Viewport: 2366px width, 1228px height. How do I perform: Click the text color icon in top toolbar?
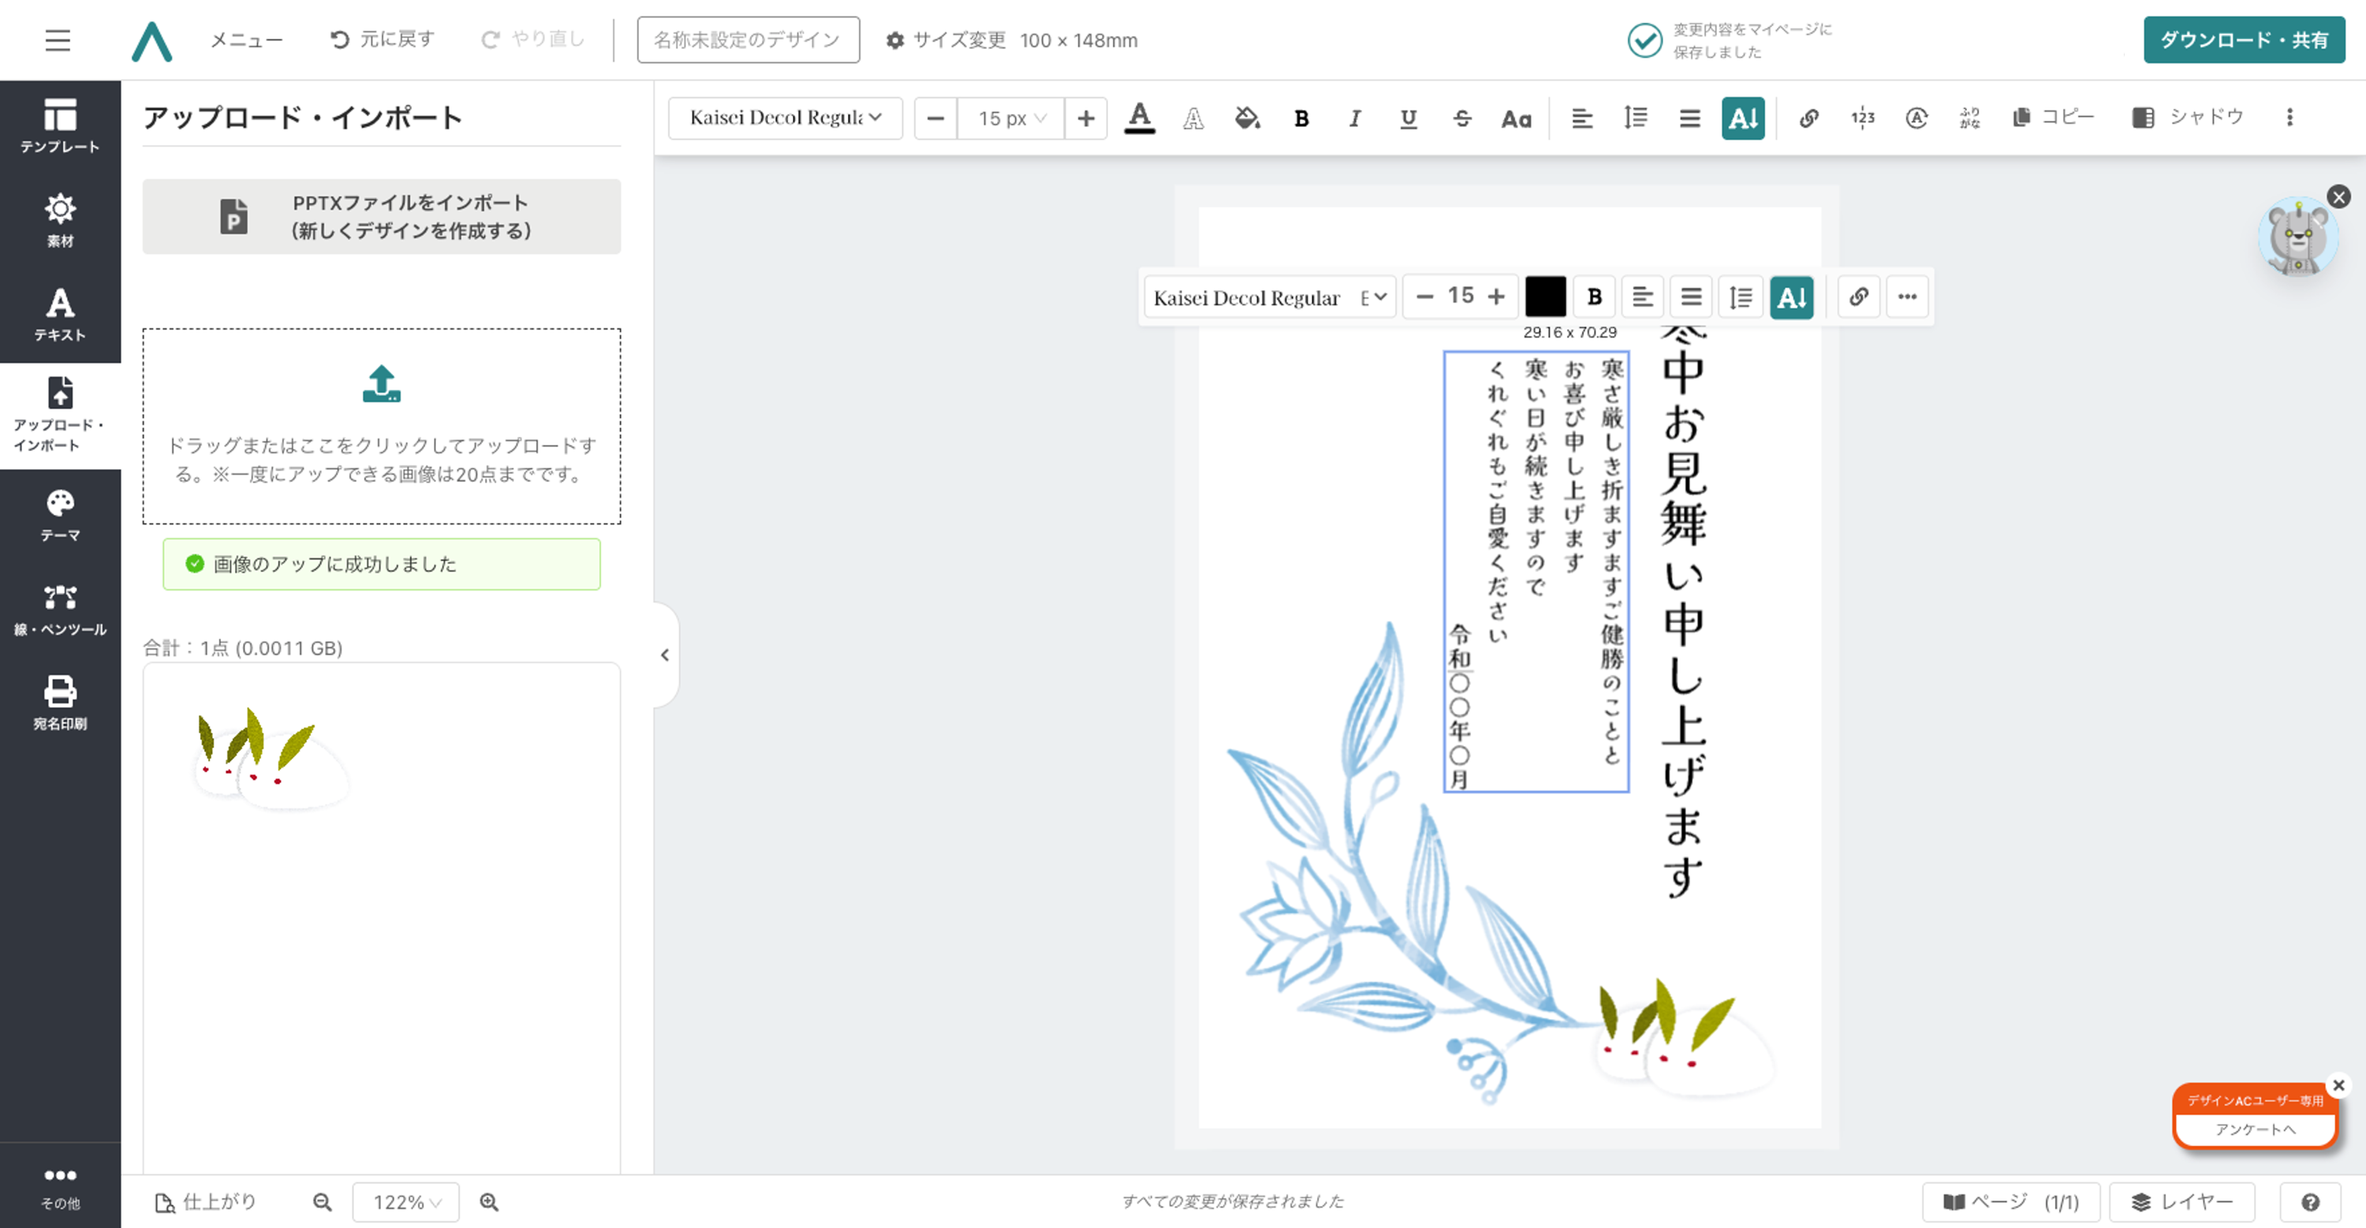[x=1139, y=118]
